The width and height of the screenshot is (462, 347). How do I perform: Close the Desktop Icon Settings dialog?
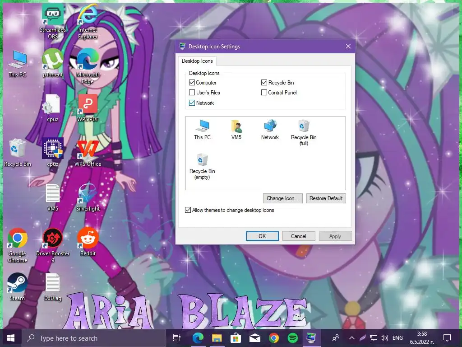tap(348, 47)
